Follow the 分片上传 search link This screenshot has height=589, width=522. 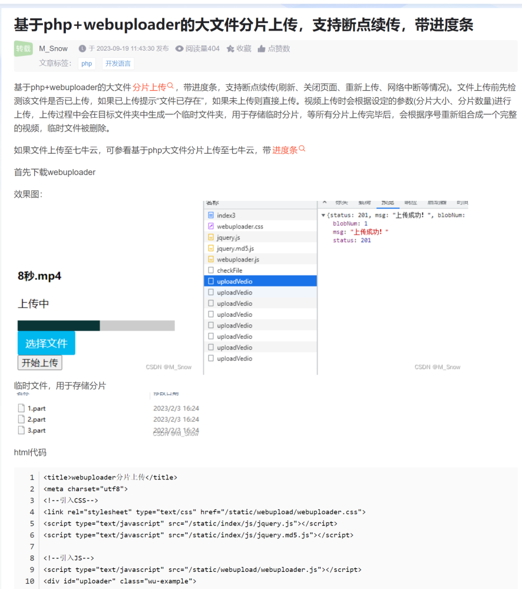149,87
